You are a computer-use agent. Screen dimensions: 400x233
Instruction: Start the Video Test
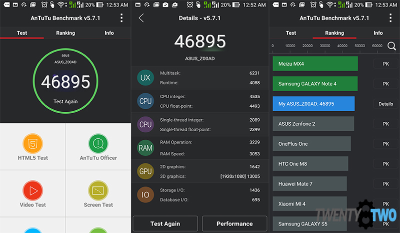pos(32,190)
